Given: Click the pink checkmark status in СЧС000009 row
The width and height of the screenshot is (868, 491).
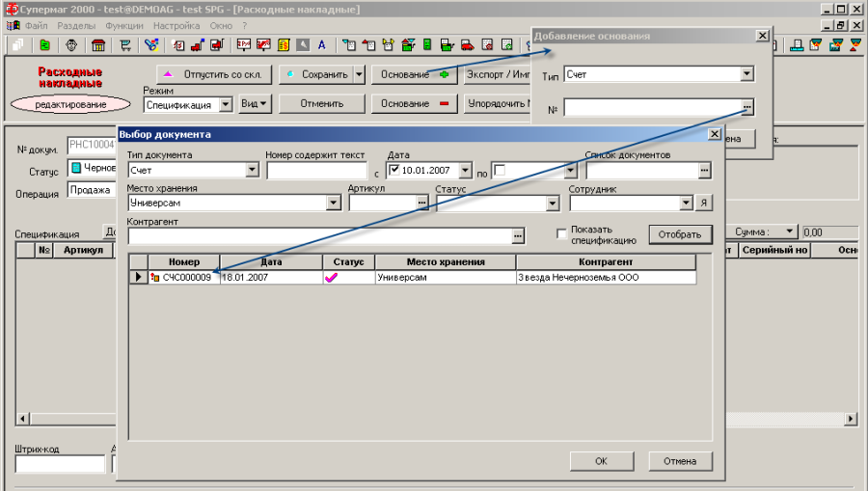Looking at the screenshot, I should coord(331,277).
